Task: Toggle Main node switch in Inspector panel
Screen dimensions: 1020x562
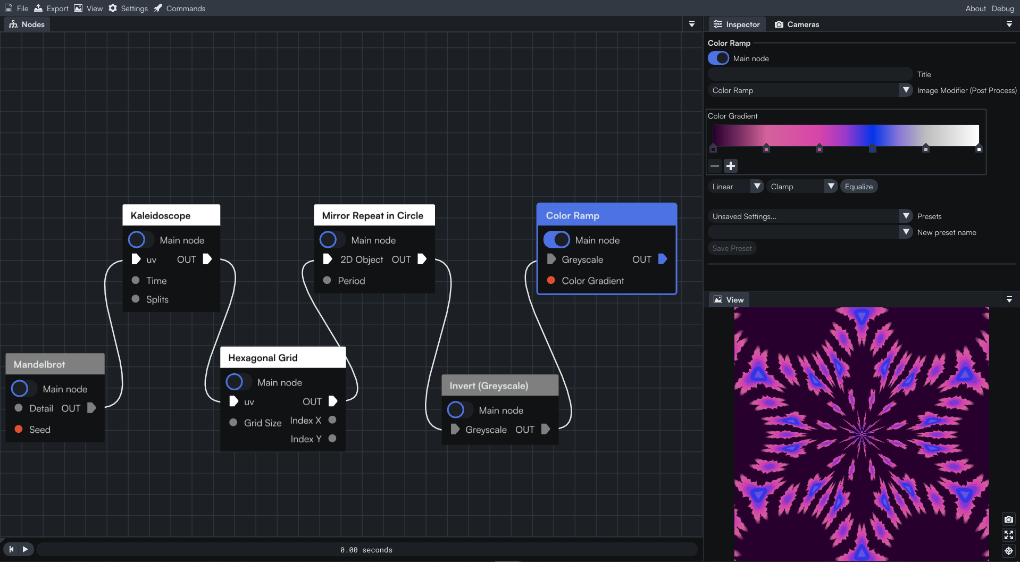Action: 718,58
